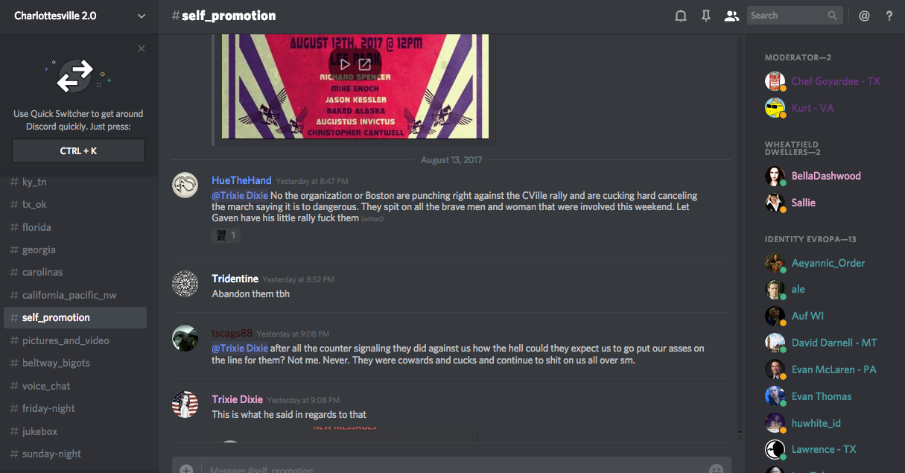
Task: Expand Charlottesville 2.0 server dropdown
Action: [x=142, y=16]
